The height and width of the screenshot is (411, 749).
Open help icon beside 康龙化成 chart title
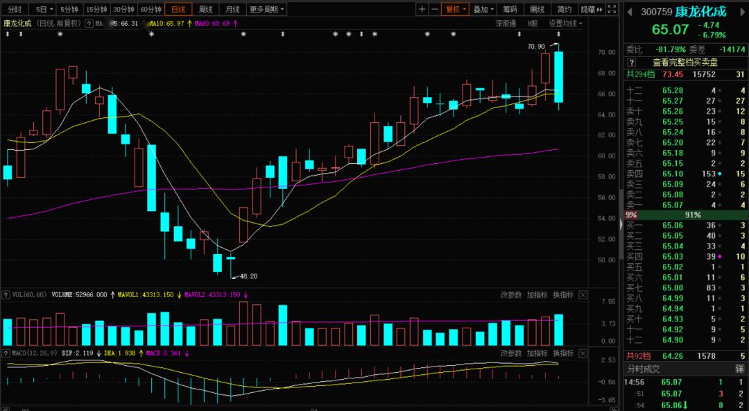(89, 24)
